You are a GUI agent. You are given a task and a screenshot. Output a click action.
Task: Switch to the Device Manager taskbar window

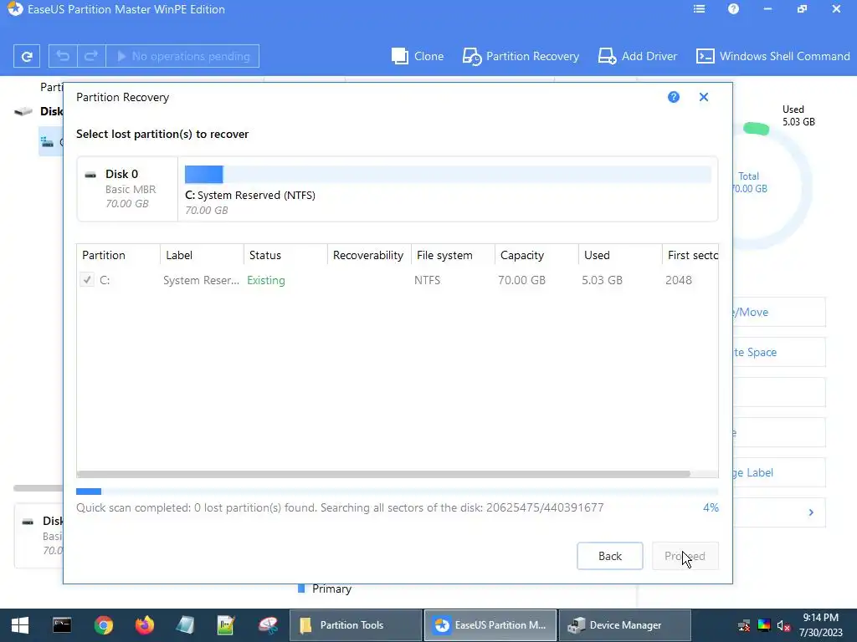click(624, 625)
